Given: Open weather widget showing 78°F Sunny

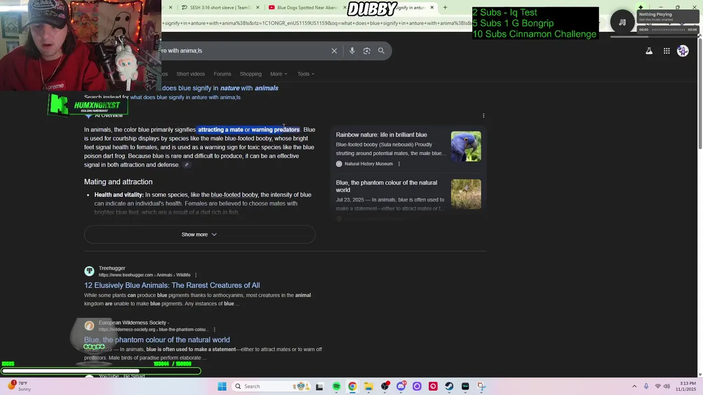Looking at the screenshot, I should (x=19, y=386).
